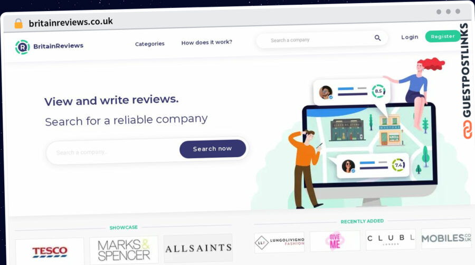
Task: Click the View and write reviews heading
Action: tap(111, 100)
